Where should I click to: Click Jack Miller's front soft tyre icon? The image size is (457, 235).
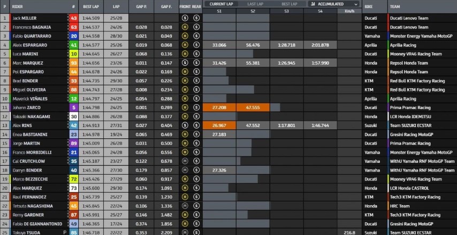click(x=185, y=18)
